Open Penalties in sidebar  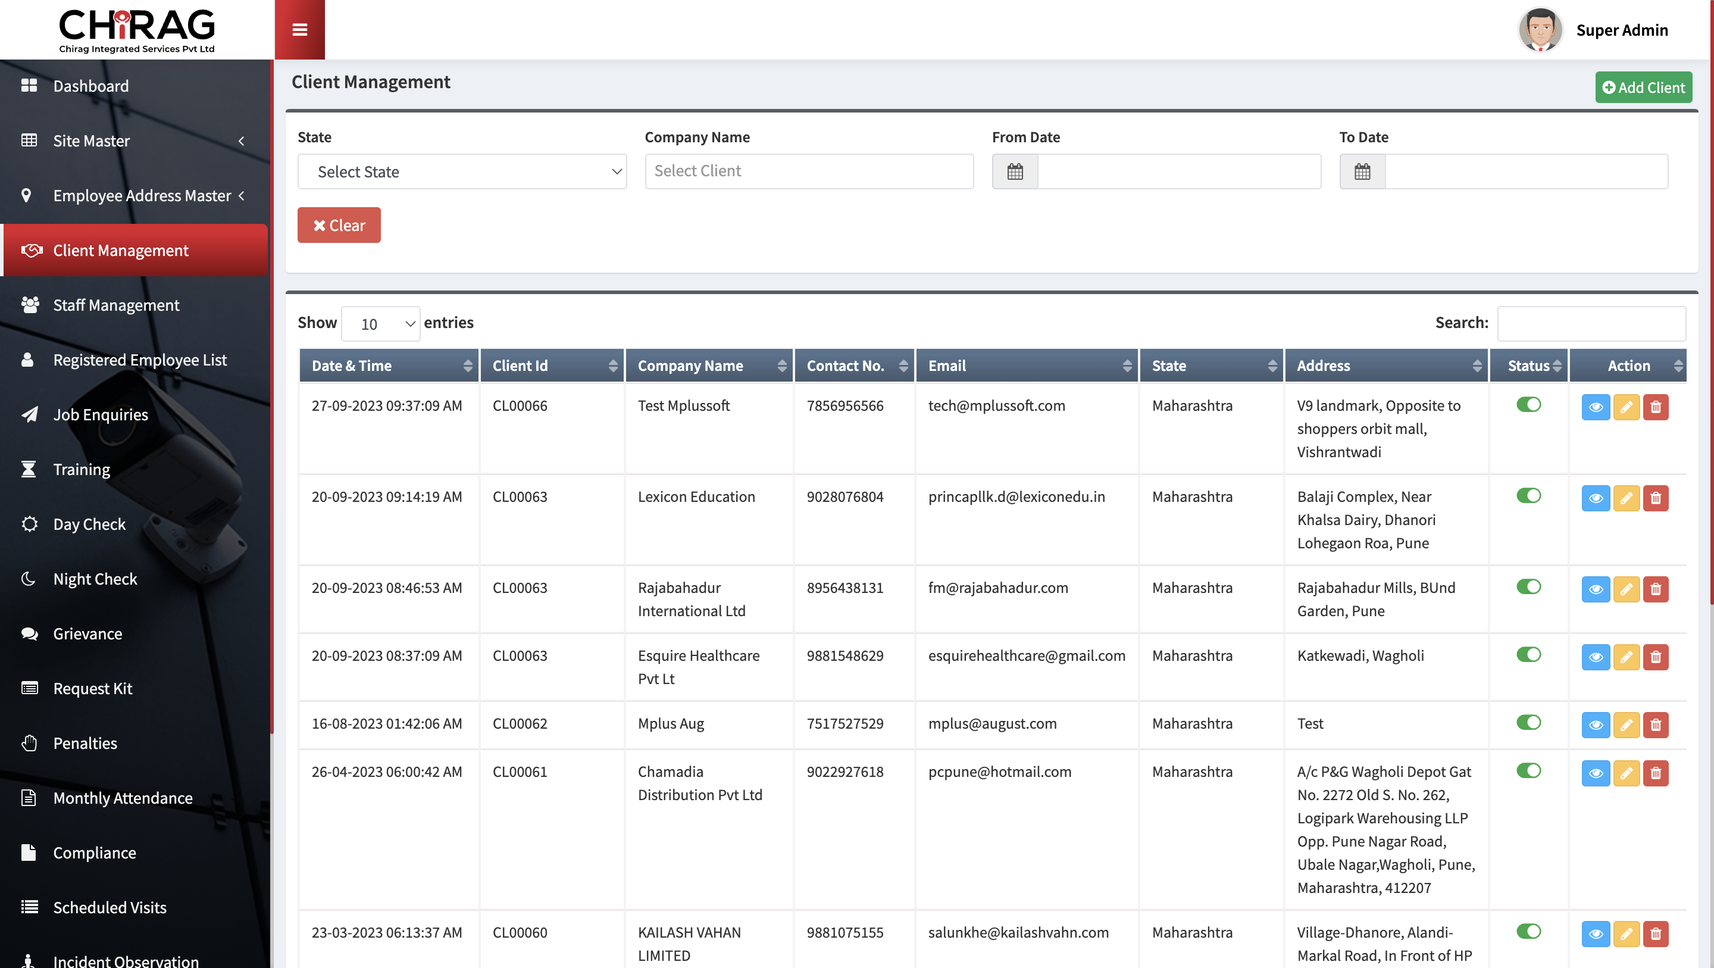pos(135,743)
